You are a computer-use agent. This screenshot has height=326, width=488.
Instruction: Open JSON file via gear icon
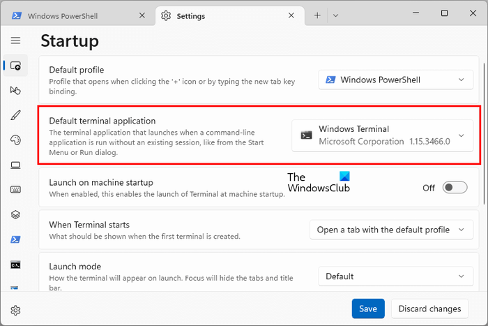(15, 310)
